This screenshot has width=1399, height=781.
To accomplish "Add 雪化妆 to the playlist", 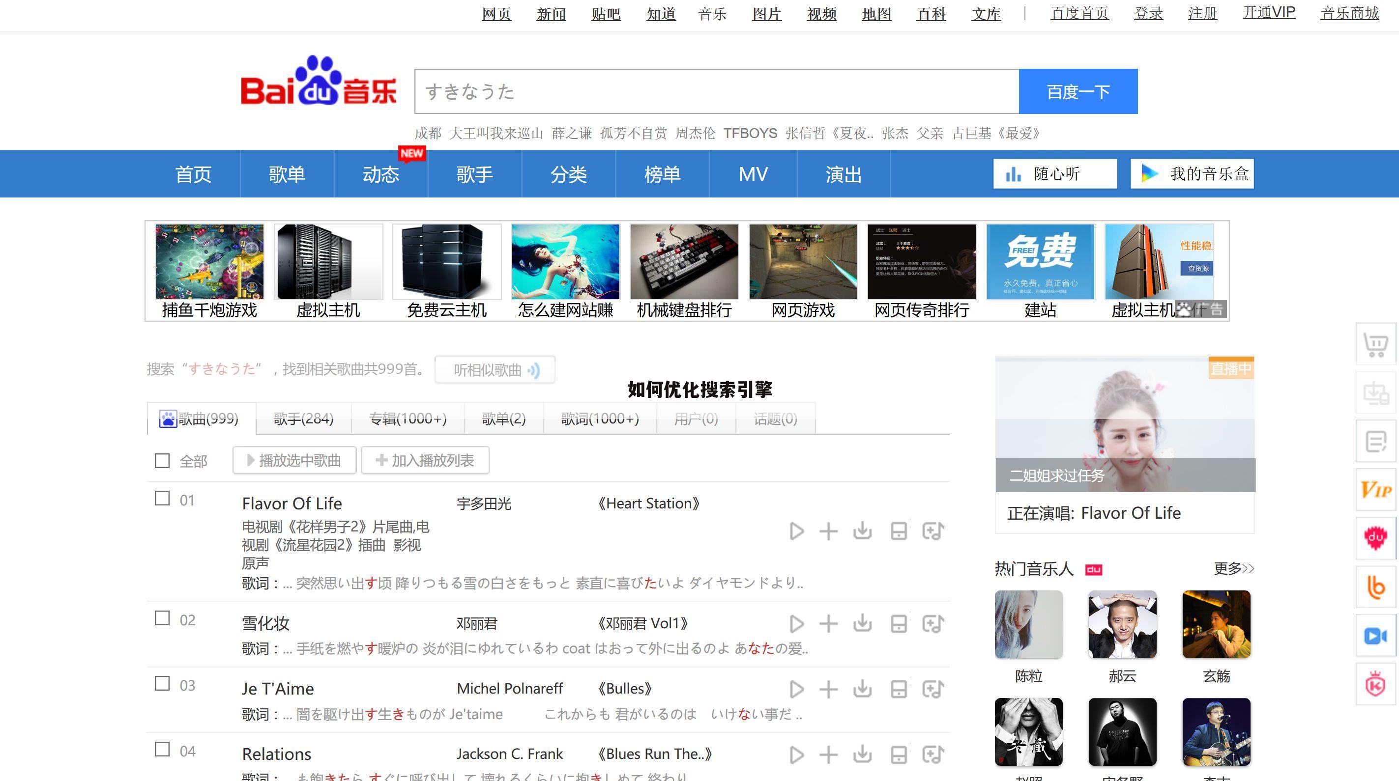I will (x=828, y=624).
